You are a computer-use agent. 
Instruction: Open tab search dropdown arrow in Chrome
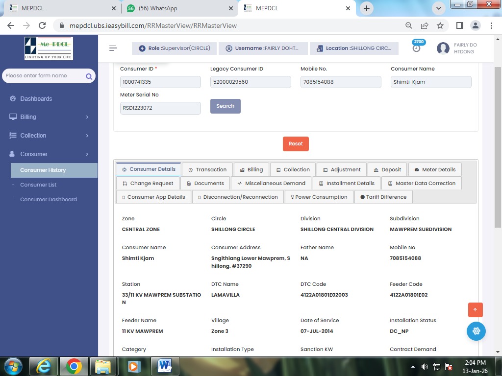[439, 8]
